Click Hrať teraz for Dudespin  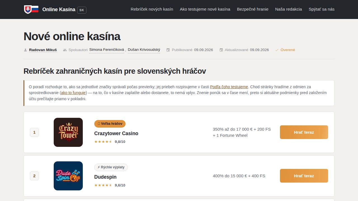click(304, 176)
